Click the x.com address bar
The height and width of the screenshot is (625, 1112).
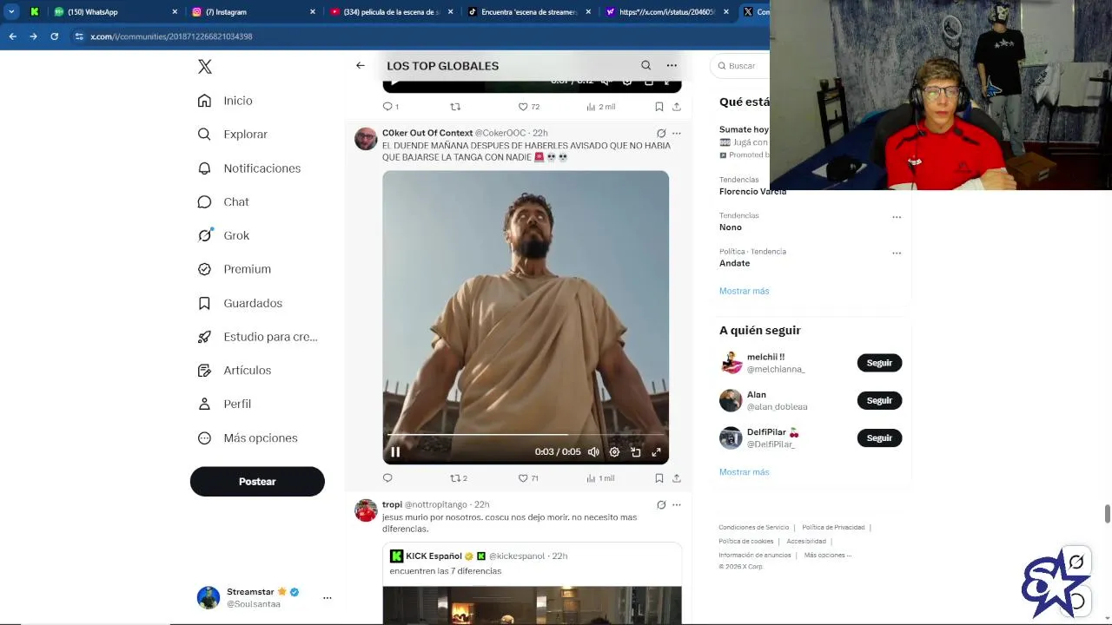point(417,36)
